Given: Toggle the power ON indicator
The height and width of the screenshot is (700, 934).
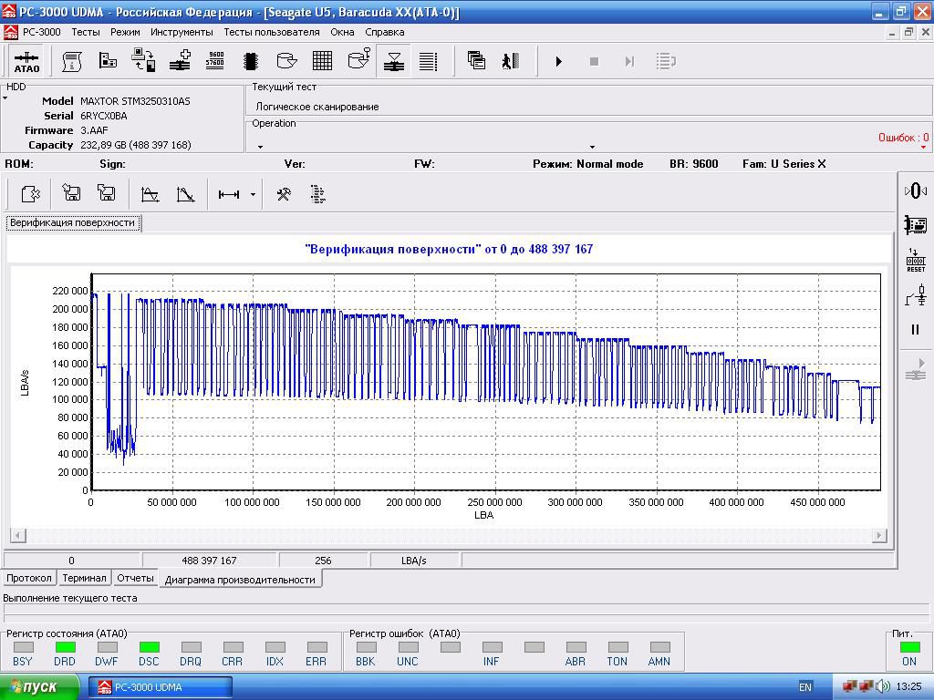Looking at the screenshot, I should (x=908, y=648).
